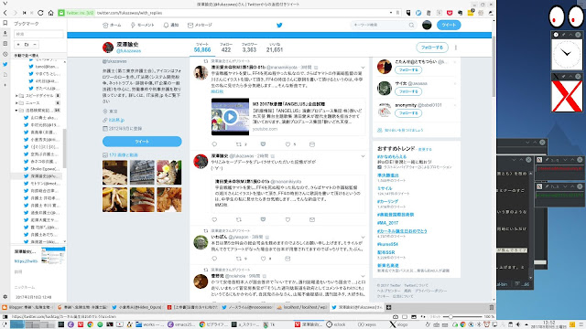Toggle pin on the xclock window
This screenshot has height=329, width=586.
pos(564,35)
